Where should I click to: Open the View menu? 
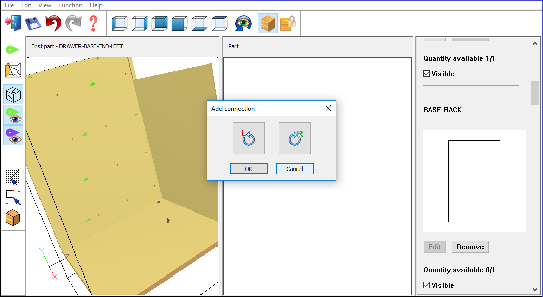45,5
